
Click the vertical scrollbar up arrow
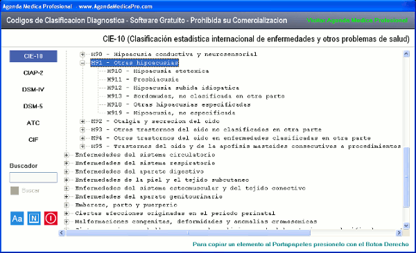click(x=406, y=54)
